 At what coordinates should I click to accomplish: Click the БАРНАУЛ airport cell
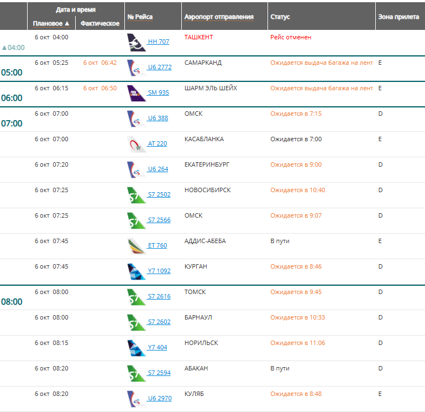tap(198, 317)
